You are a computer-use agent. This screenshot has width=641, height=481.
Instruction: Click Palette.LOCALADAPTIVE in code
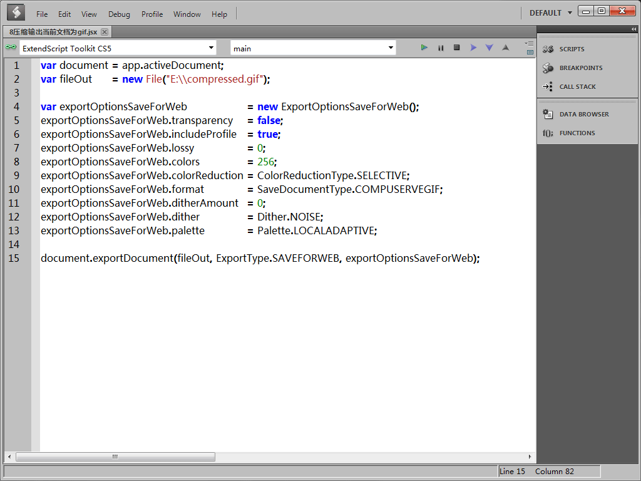(316, 230)
